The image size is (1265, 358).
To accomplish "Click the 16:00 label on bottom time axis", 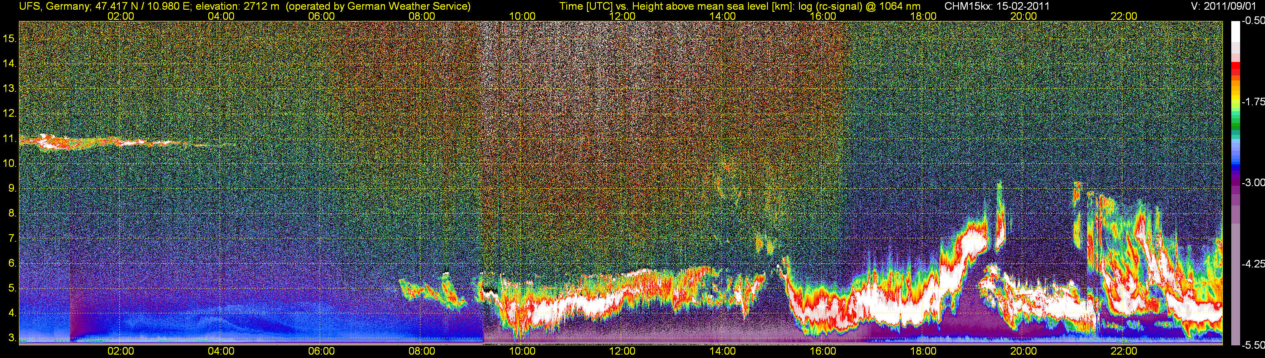I will (823, 351).
